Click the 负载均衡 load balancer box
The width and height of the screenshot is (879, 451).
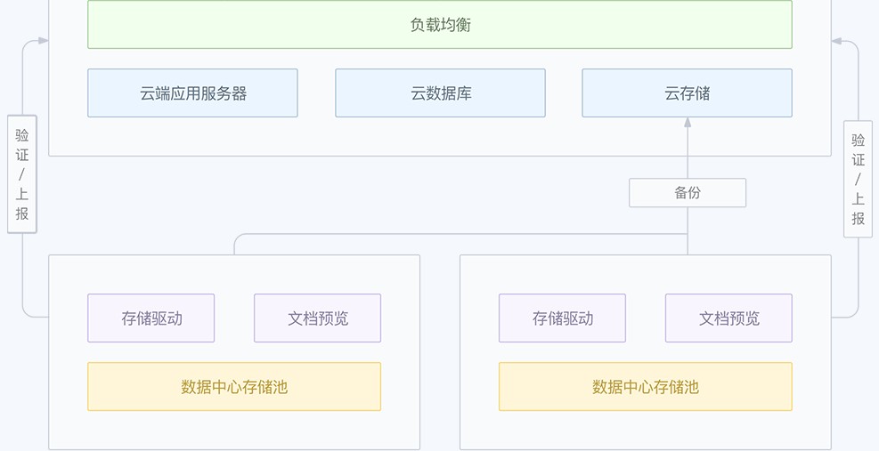pos(440,25)
